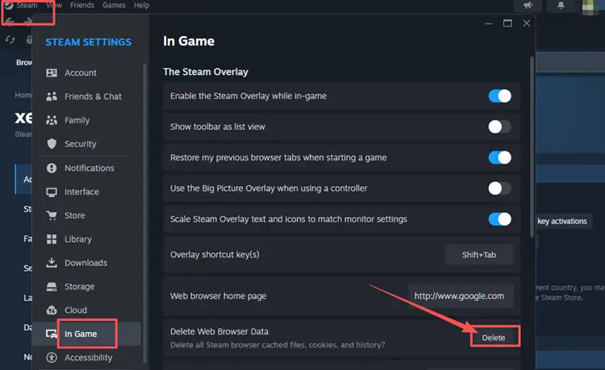Click the Steam announcements megaphone icon
This screenshot has width=605, height=370.
tap(528, 5)
